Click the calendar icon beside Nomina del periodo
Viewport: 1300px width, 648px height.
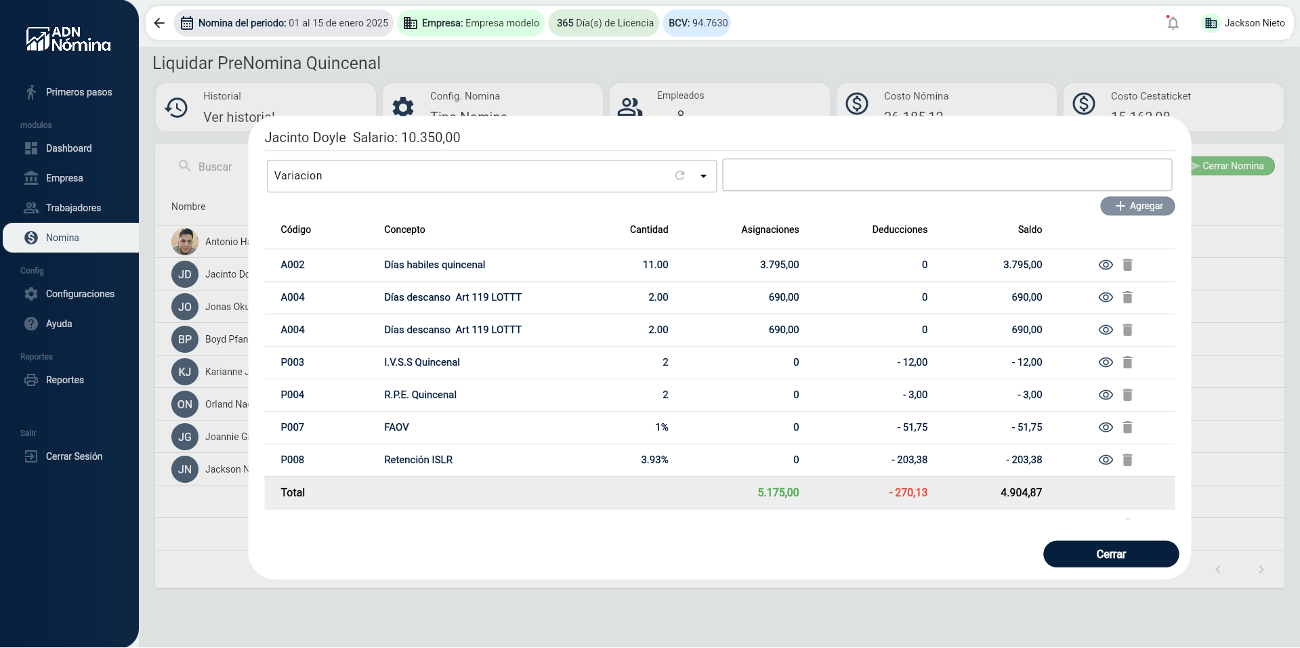click(187, 23)
